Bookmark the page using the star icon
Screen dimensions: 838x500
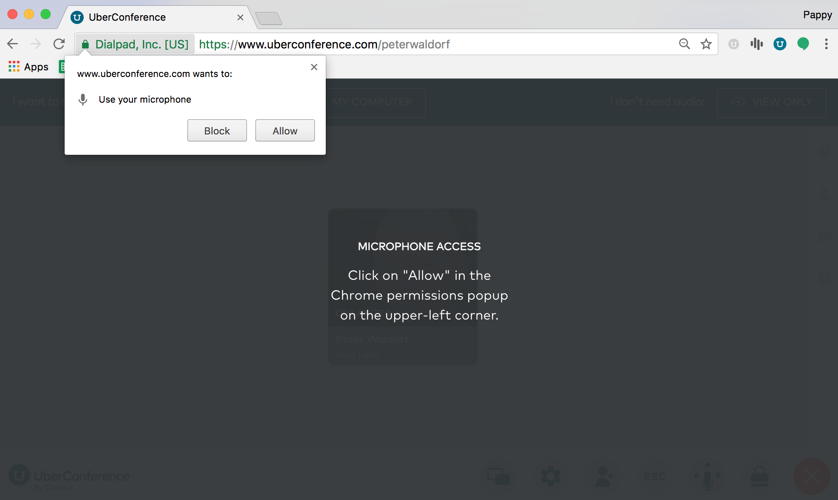pyautogui.click(x=706, y=44)
